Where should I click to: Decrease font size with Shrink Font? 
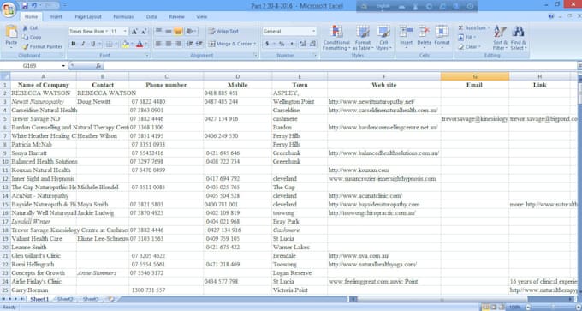click(144, 32)
